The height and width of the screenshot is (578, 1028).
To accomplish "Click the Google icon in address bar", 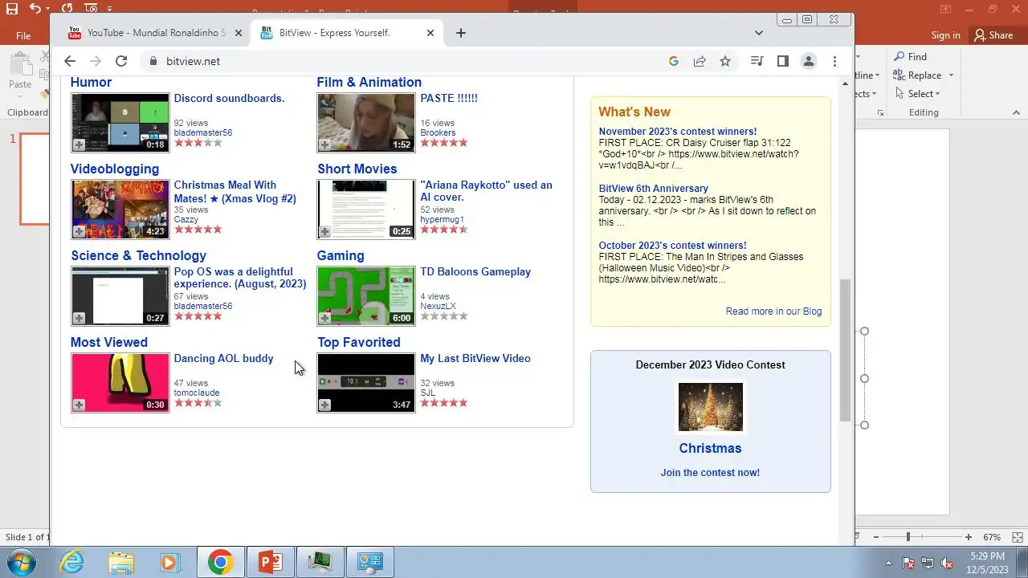I will [674, 61].
